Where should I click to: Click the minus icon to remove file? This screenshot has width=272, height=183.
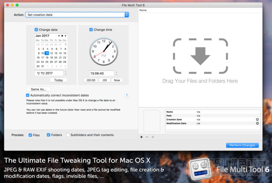coord(147,137)
